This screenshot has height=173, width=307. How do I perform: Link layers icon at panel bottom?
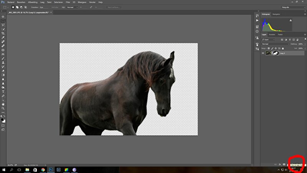pyautogui.click(x=276, y=165)
